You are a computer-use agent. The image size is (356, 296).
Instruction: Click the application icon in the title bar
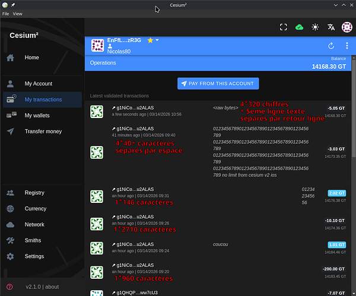pos(5,5)
